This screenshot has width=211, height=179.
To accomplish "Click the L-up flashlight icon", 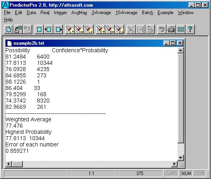I will pyautogui.click(x=70, y=29).
